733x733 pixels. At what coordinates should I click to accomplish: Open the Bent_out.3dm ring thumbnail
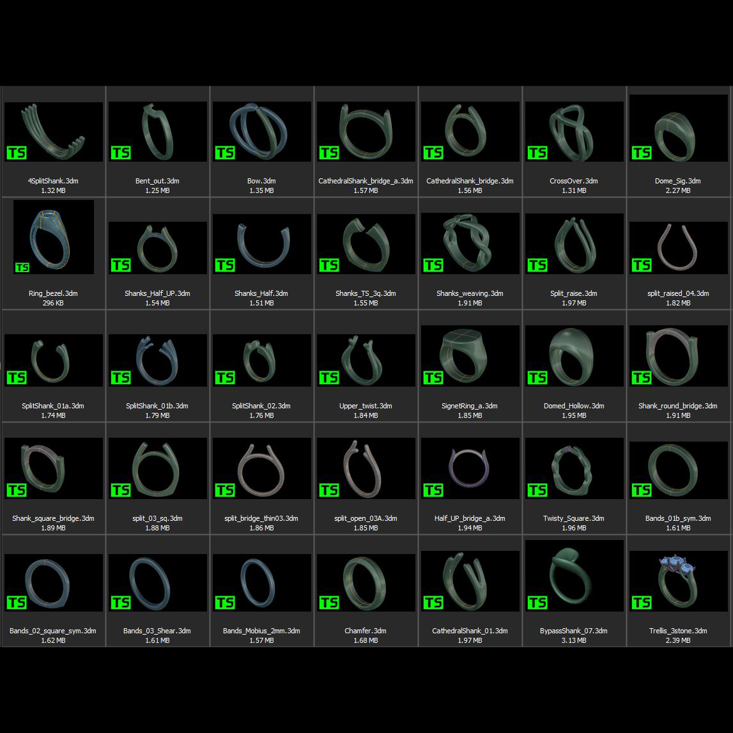click(158, 132)
